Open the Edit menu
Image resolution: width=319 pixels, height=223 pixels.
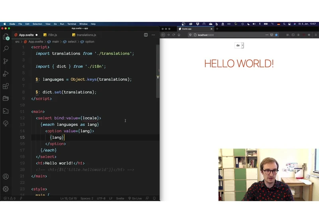[x=27, y=24]
